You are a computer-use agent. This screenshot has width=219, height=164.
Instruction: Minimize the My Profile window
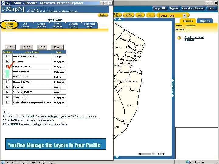102,3
